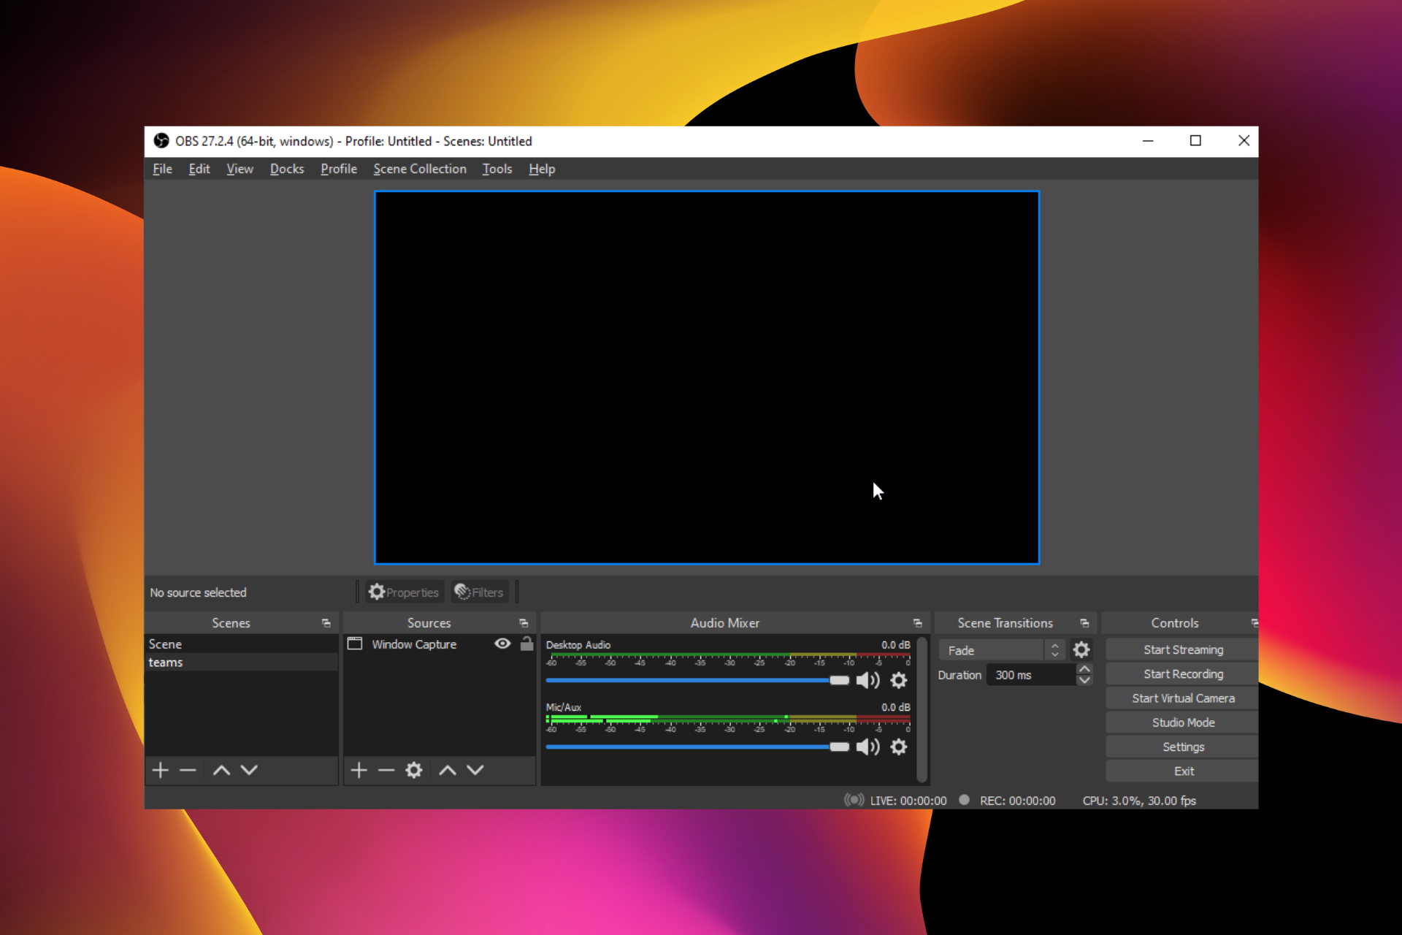1402x935 pixels.
Task: Mute Desktop Audio speaker icon
Action: point(867,681)
